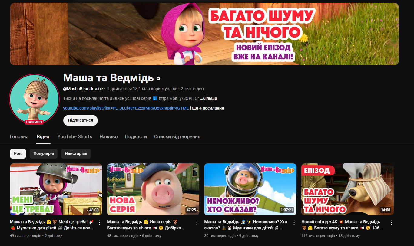
Task: Select the 'Найстаріші' sort filter chip
Action: click(x=76, y=153)
